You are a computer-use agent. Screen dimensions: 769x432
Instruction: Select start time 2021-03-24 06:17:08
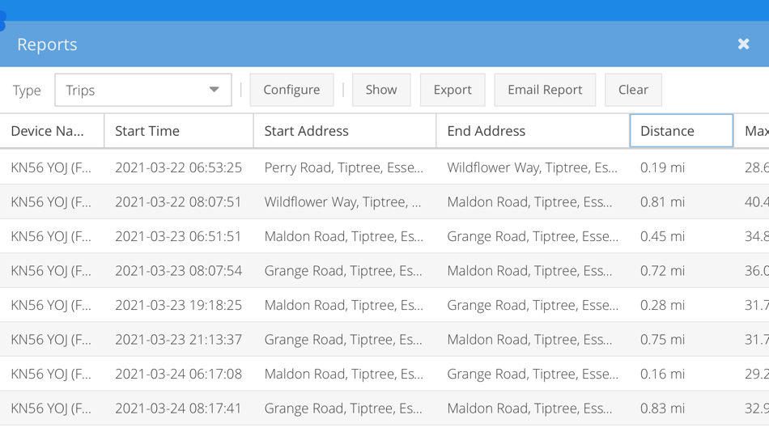tap(179, 374)
